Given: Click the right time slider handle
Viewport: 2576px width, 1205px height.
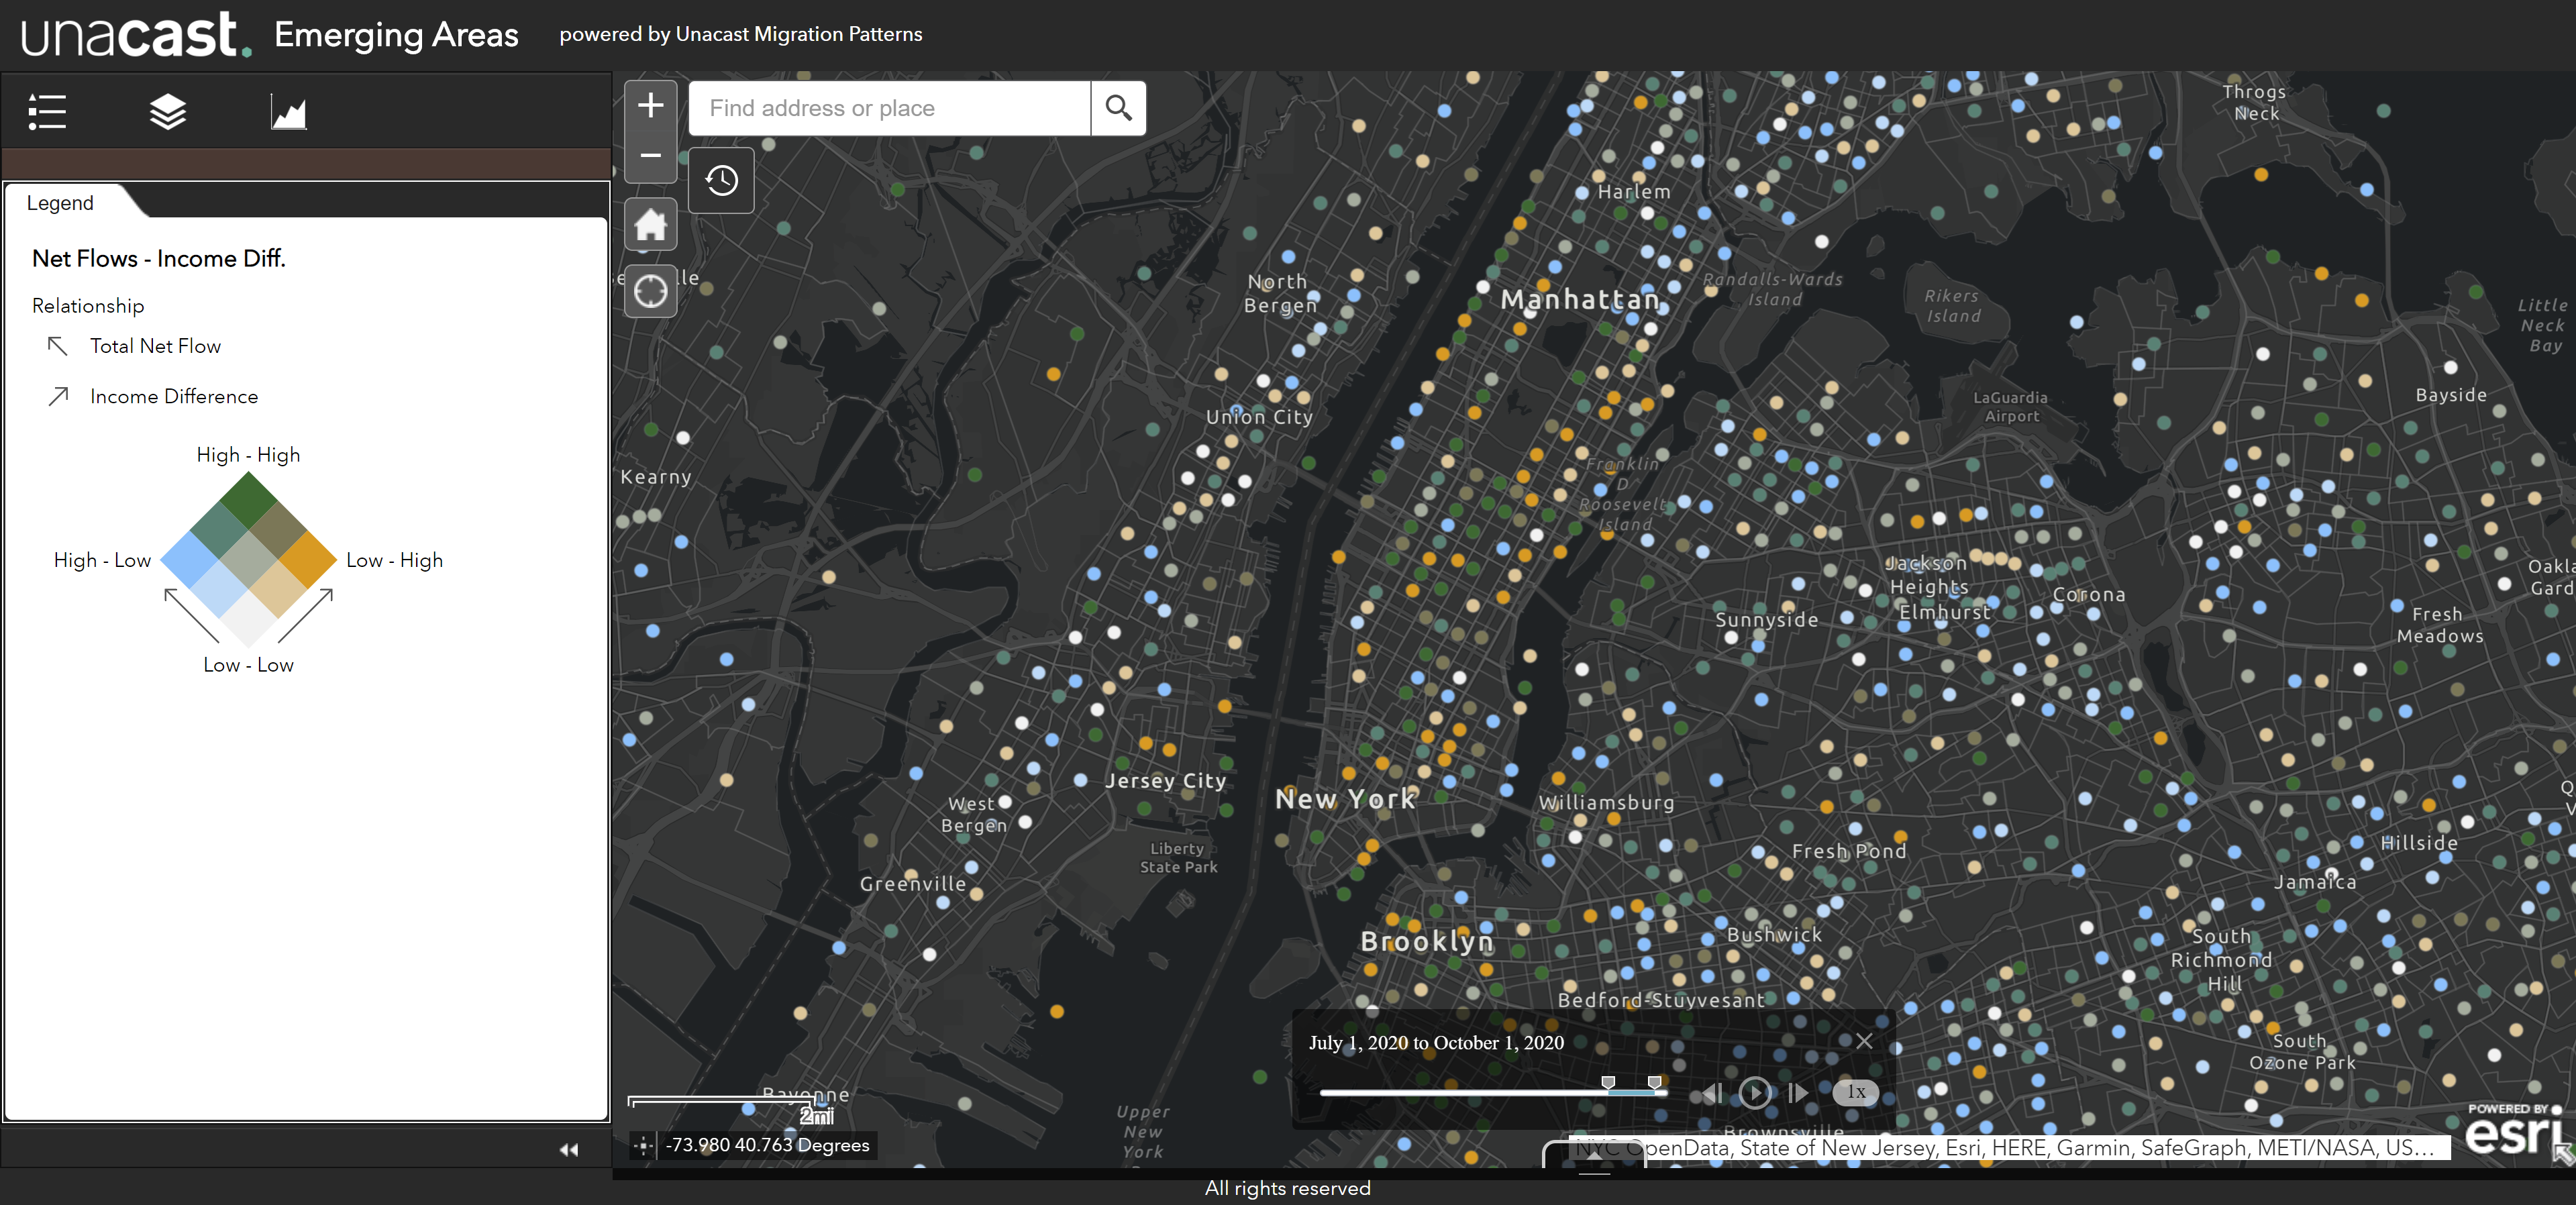Looking at the screenshot, I should click(1655, 1083).
